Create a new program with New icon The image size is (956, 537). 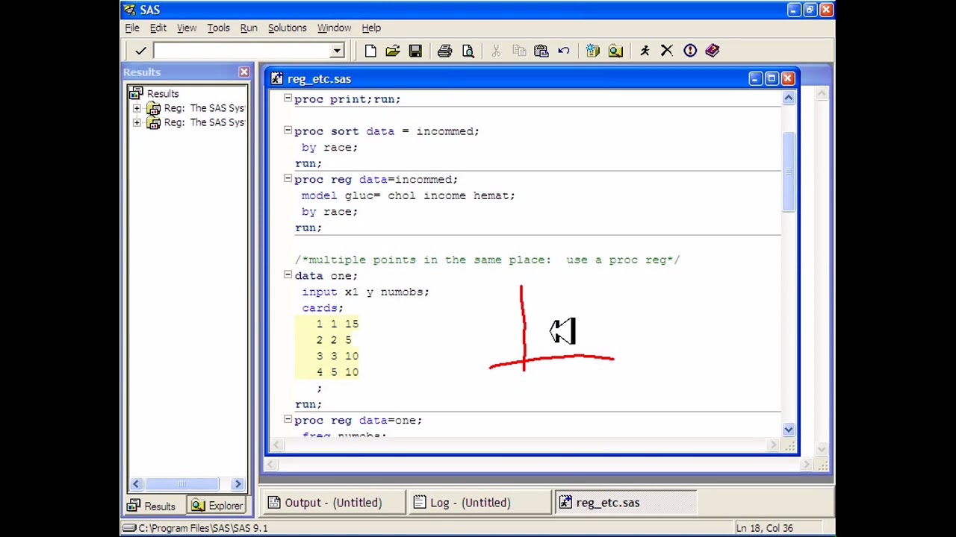370,51
